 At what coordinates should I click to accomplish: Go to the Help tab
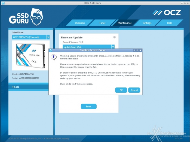tap(170, 23)
